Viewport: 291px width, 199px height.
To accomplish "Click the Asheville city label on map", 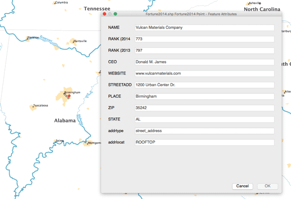I will point(255,3).
